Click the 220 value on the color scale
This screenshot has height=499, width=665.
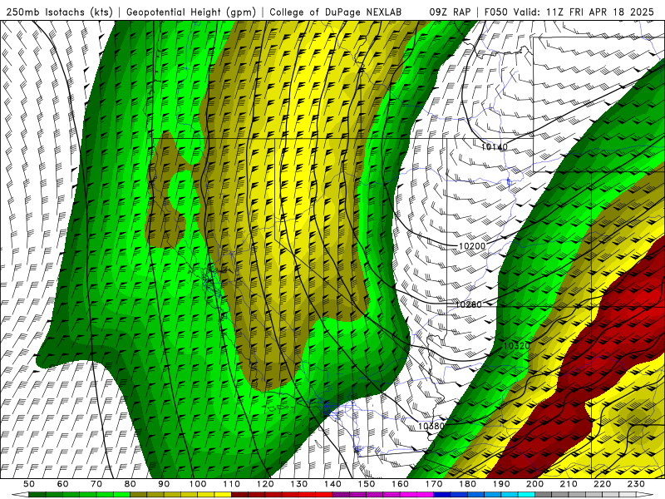tap(603, 484)
